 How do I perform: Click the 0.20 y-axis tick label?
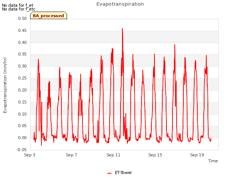click(23, 90)
